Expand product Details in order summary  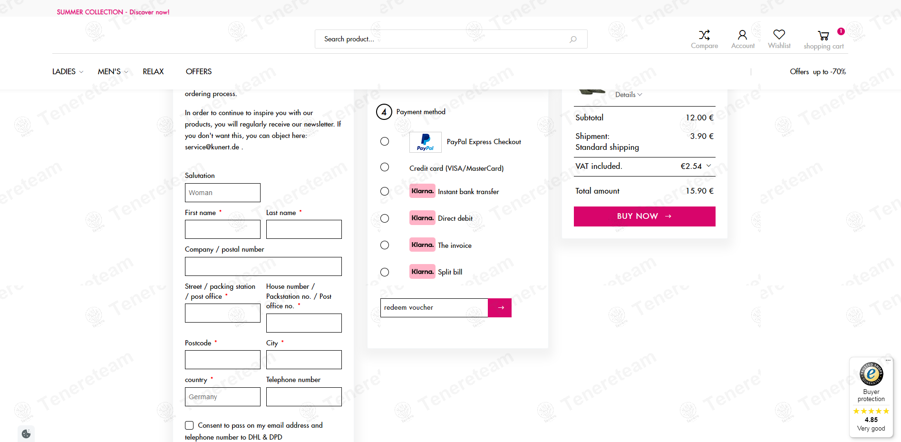[x=628, y=95]
